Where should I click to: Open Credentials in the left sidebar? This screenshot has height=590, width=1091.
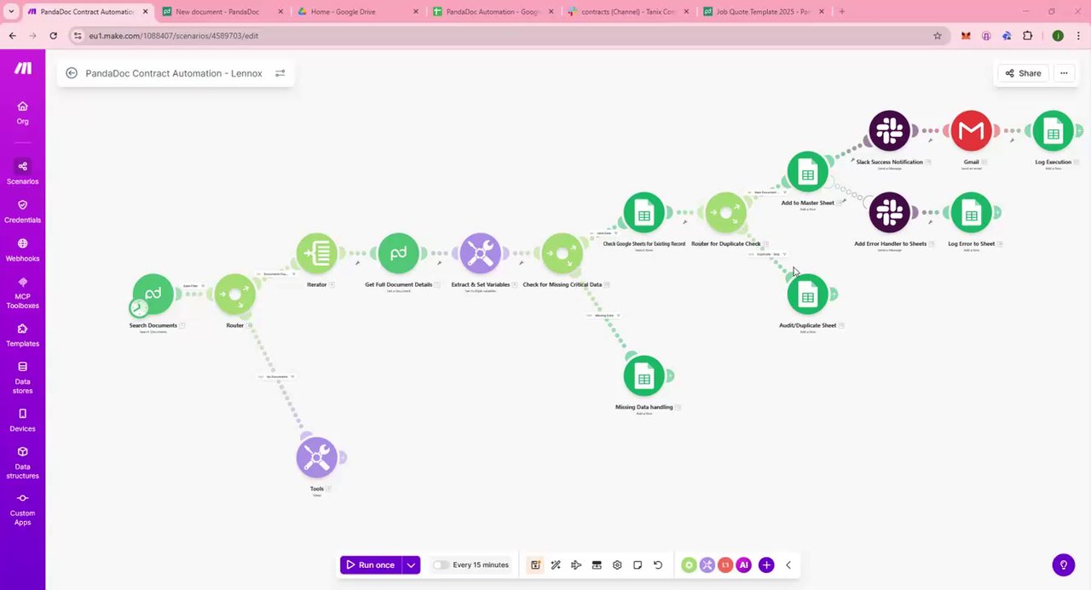[x=23, y=211]
